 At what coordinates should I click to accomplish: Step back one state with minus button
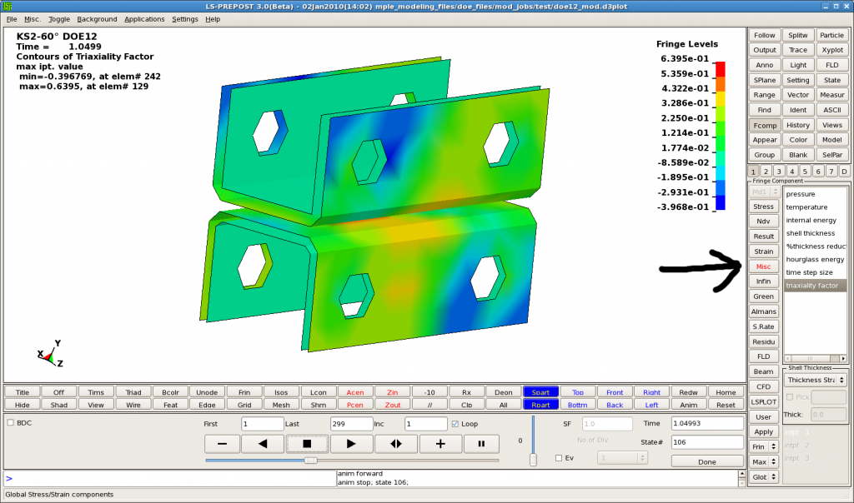pyautogui.click(x=222, y=444)
